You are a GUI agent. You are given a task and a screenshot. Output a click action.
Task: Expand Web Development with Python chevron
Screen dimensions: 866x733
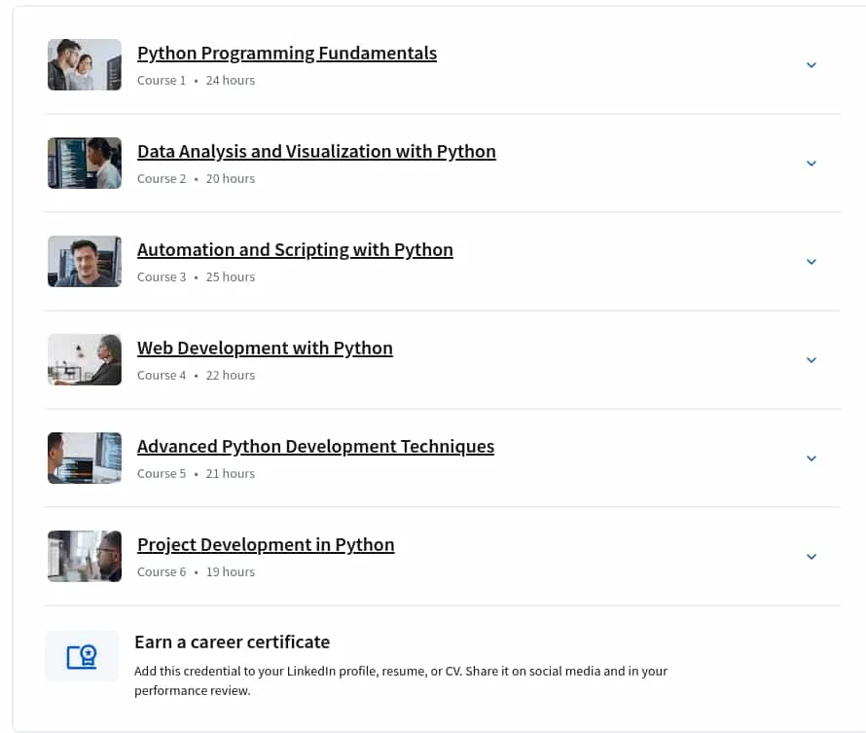[x=811, y=360]
